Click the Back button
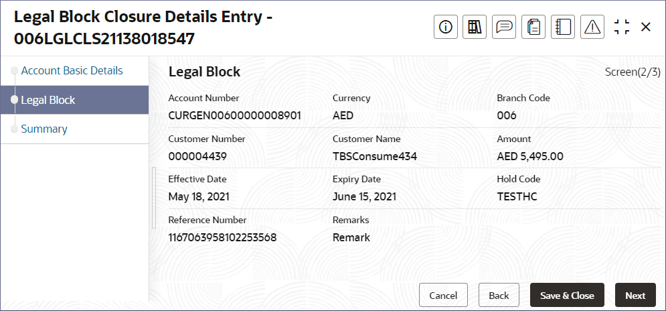Viewport: 666px width, 311px height. [499, 296]
